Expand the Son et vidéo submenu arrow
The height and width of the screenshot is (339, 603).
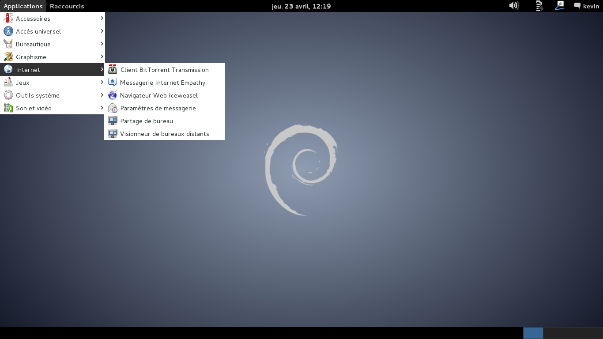pyautogui.click(x=102, y=108)
